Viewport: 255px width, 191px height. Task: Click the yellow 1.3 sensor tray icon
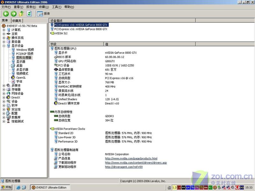tap(174, 187)
